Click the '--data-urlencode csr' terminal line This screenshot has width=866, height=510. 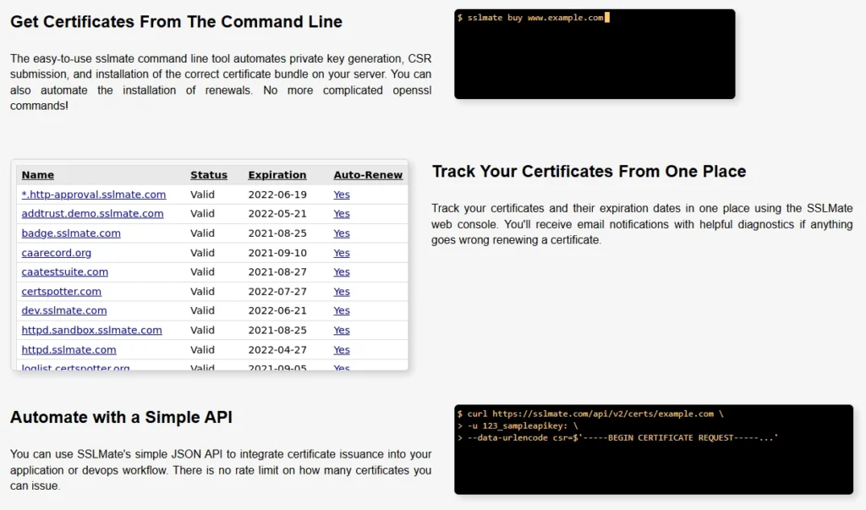(x=617, y=437)
